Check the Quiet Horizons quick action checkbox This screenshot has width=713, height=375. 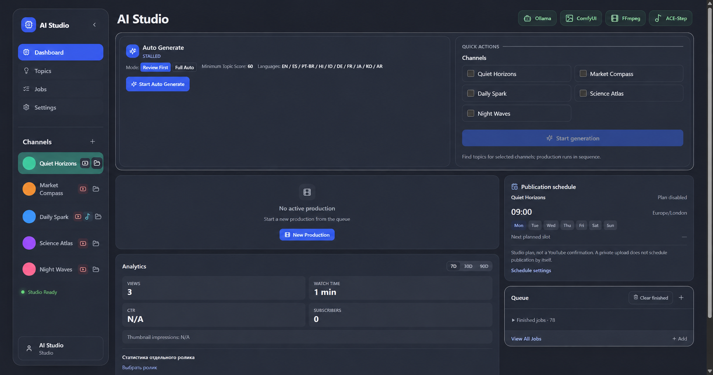[471, 73]
